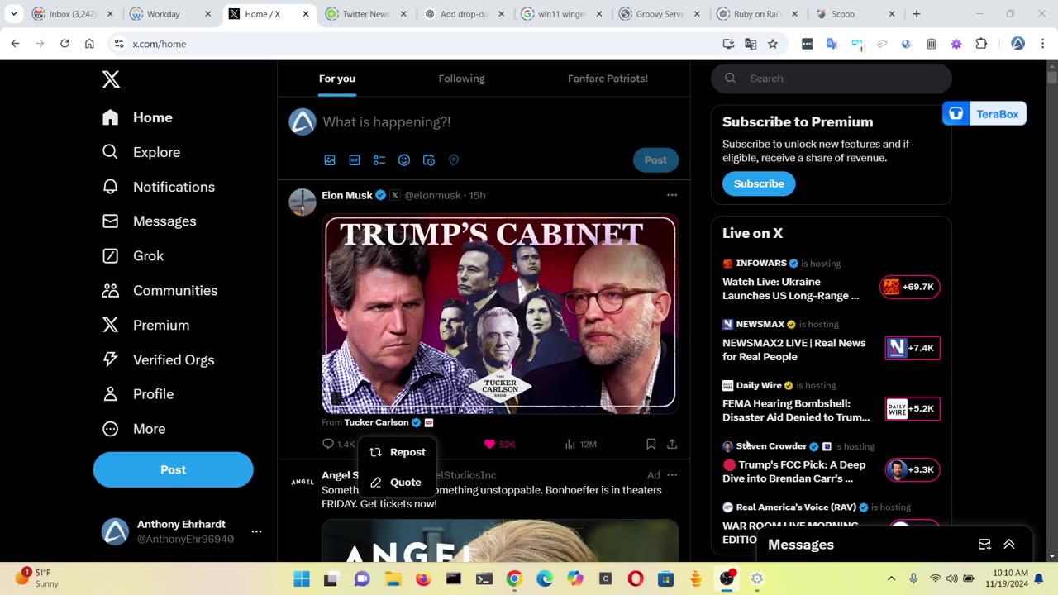Open the Tucker Carlson source link
The height and width of the screenshot is (595, 1058).
376,422
